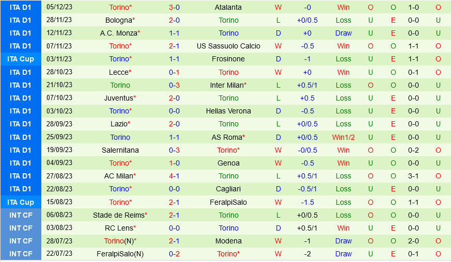Image resolution: width=451 pixels, height=262 pixels.
Task: Select AS Roma team name
Action: [x=227, y=137]
